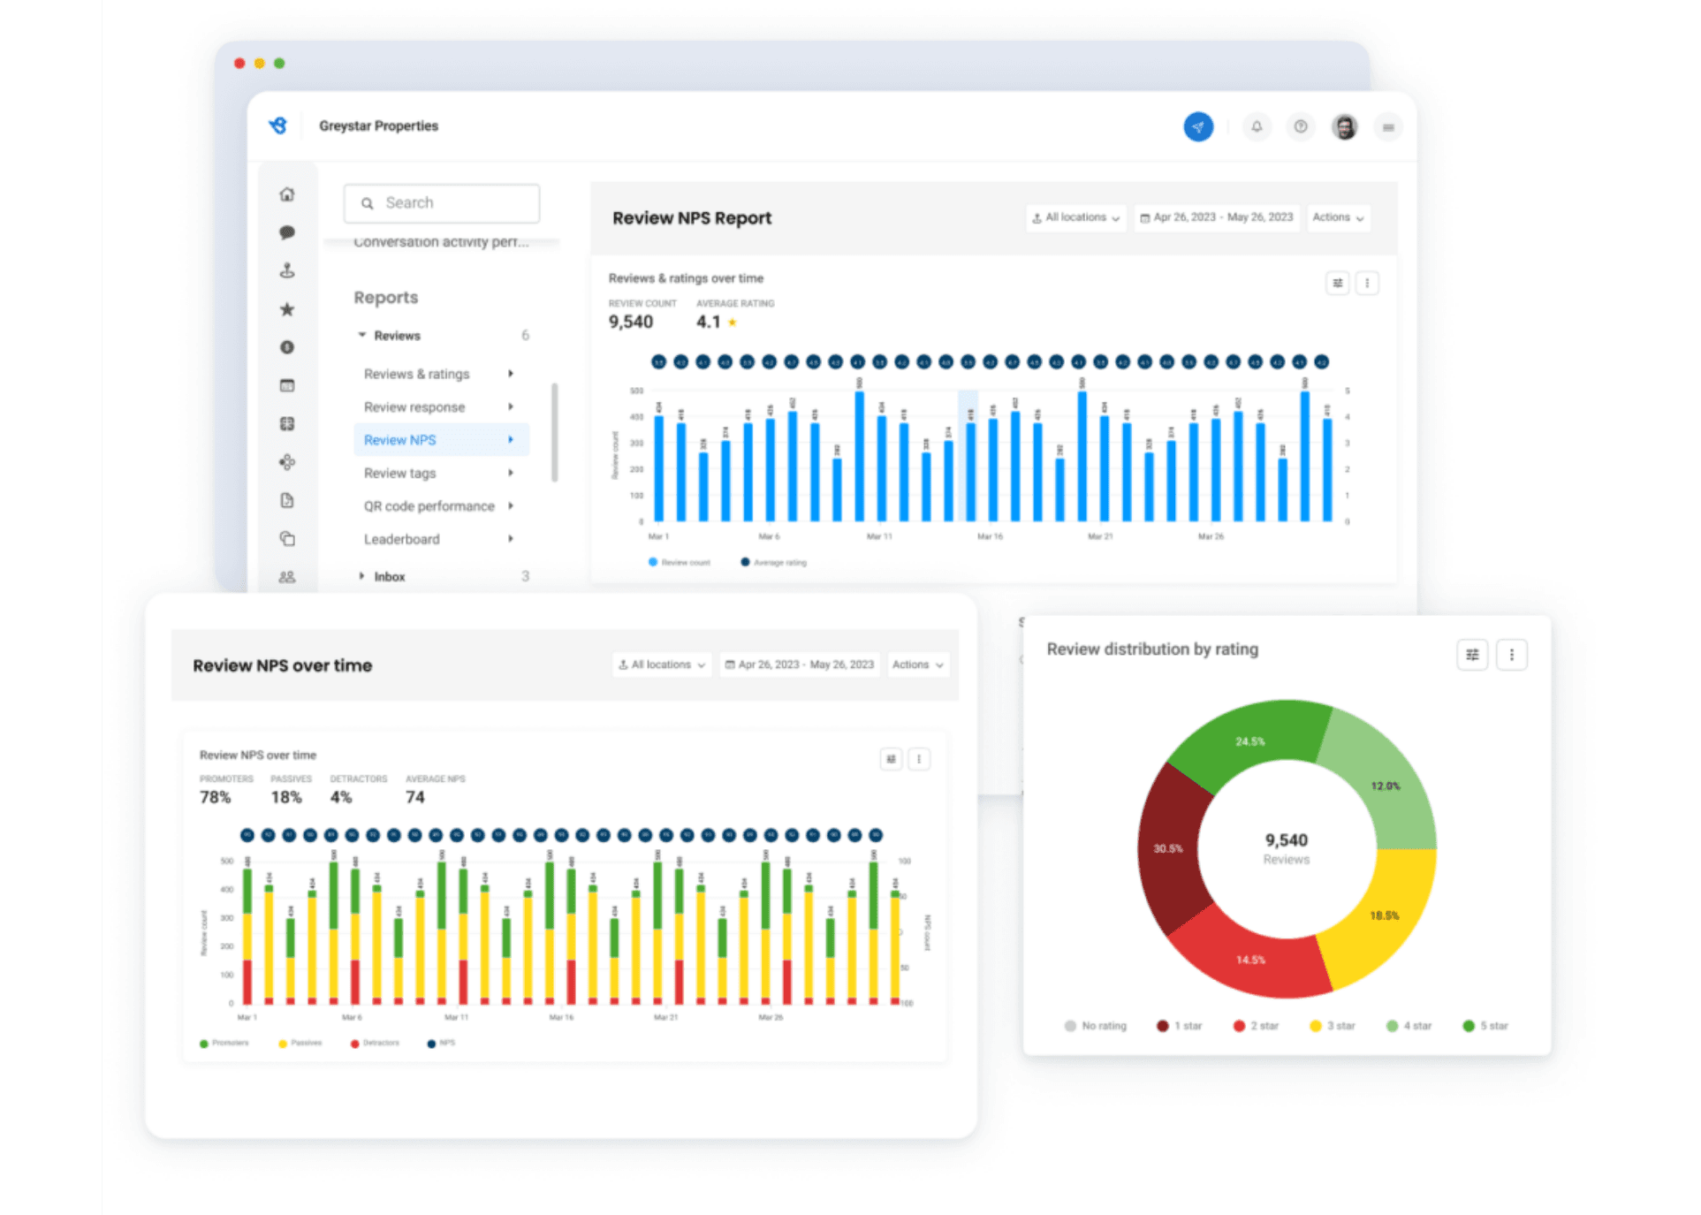Image resolution: width=1701 pixels, height=1215 pixels.
Task: Open the chat bubble sidebar icon
Action: coord(287,232)
